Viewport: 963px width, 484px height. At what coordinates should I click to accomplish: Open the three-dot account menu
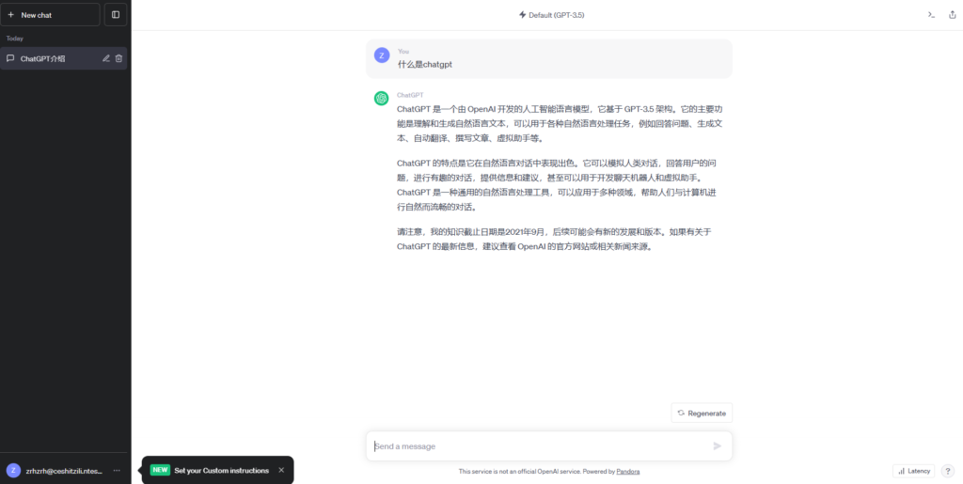tap(117, 470)
